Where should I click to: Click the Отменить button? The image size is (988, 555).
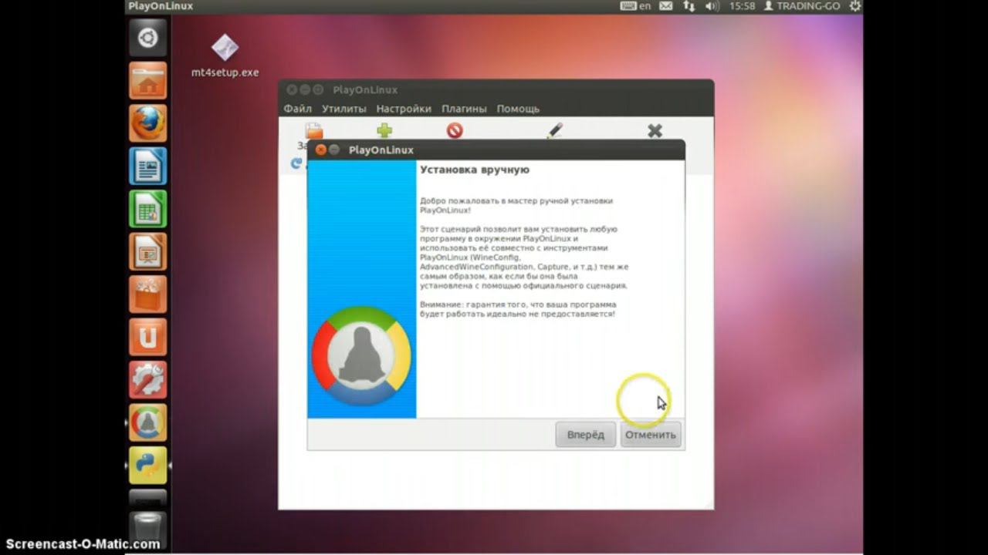651,435
